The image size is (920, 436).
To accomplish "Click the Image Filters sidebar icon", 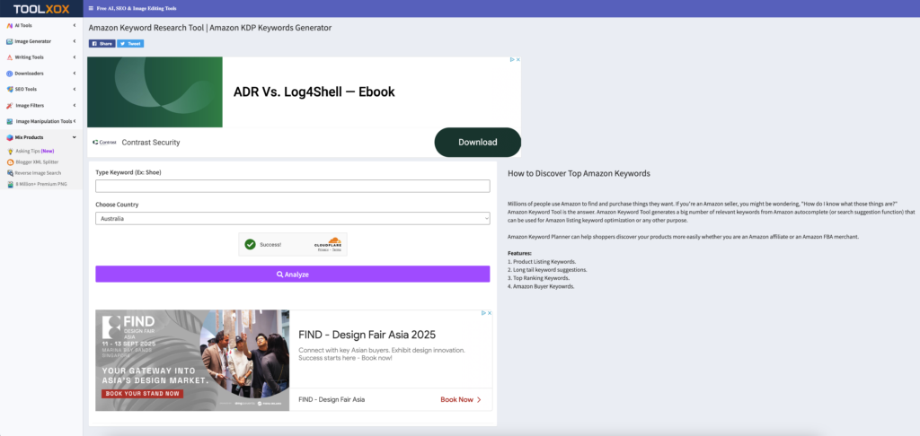I will (9, 106).
